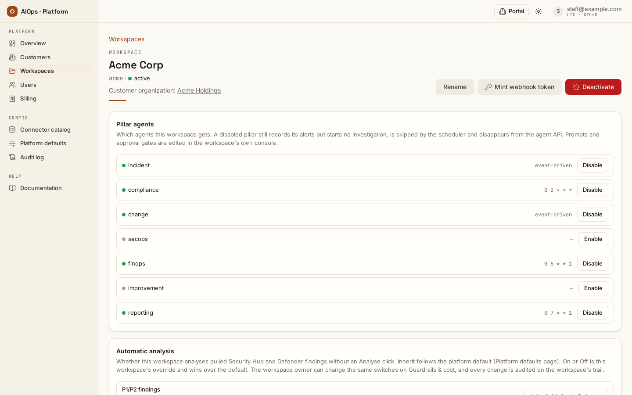This screenshot has width=632, height=395.
Task: Click the P1/P2 findings label
Action: click(x=141, y=390)
